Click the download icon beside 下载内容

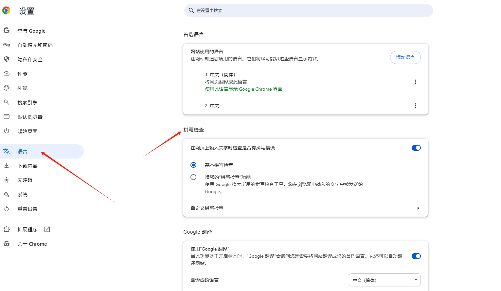point(7,166)
